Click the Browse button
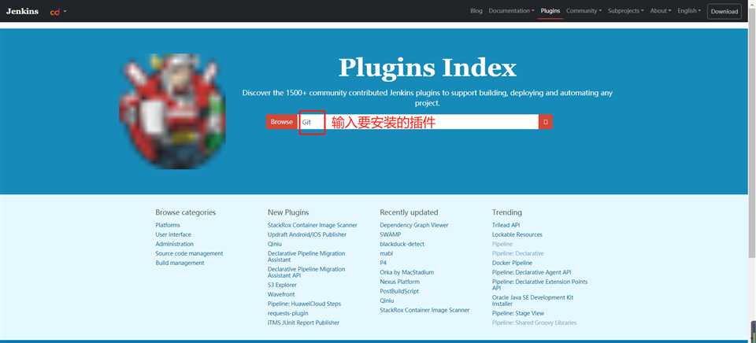This screenshot has width=756, height=343. (282, 122)
